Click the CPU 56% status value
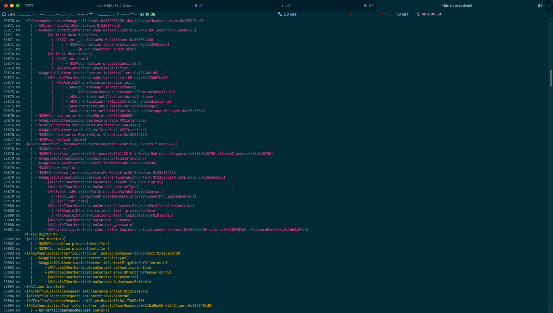The image size is (553, 313). (11, 14)
